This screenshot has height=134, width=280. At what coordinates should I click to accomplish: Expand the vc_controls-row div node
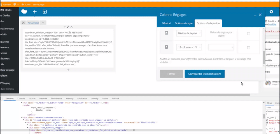pos(27,125)
